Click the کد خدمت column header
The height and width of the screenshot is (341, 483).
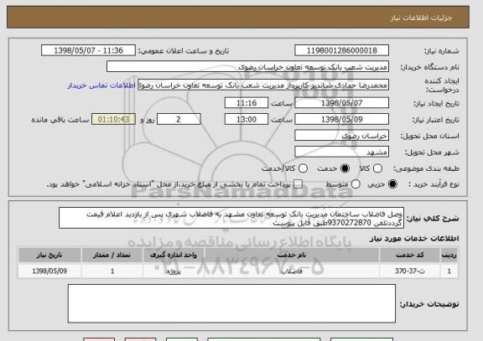[410, 255]
